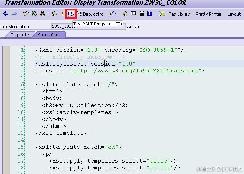Focus the Transformation name field ZW3C_COLOR
Viewport: 244px width, 174px height.
pyautogui.click(x=88, y=26)
